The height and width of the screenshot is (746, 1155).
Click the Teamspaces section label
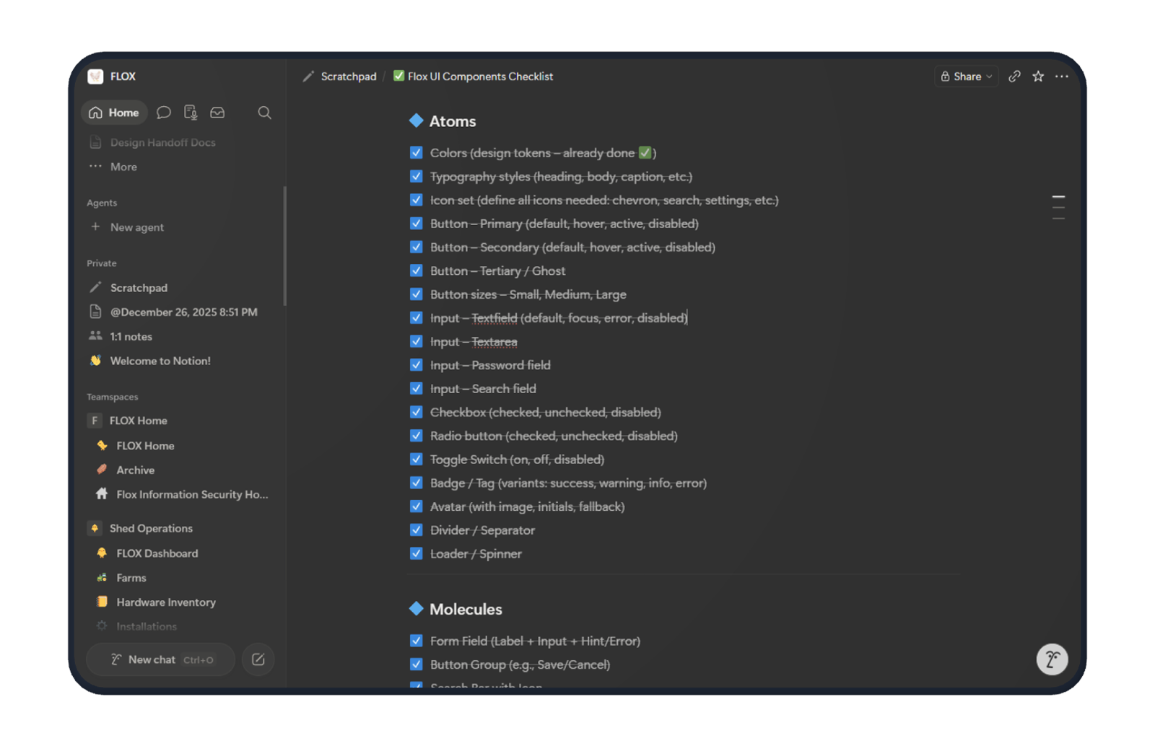pos(113,397)
